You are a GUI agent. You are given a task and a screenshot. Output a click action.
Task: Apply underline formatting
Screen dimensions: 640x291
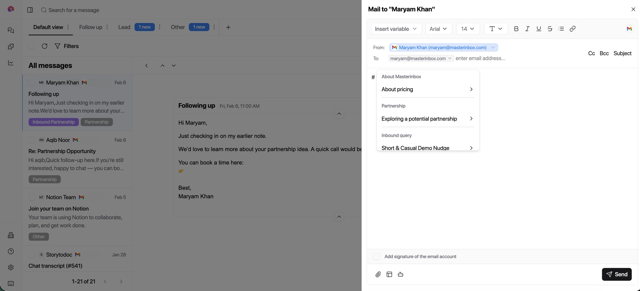point(538,28)
